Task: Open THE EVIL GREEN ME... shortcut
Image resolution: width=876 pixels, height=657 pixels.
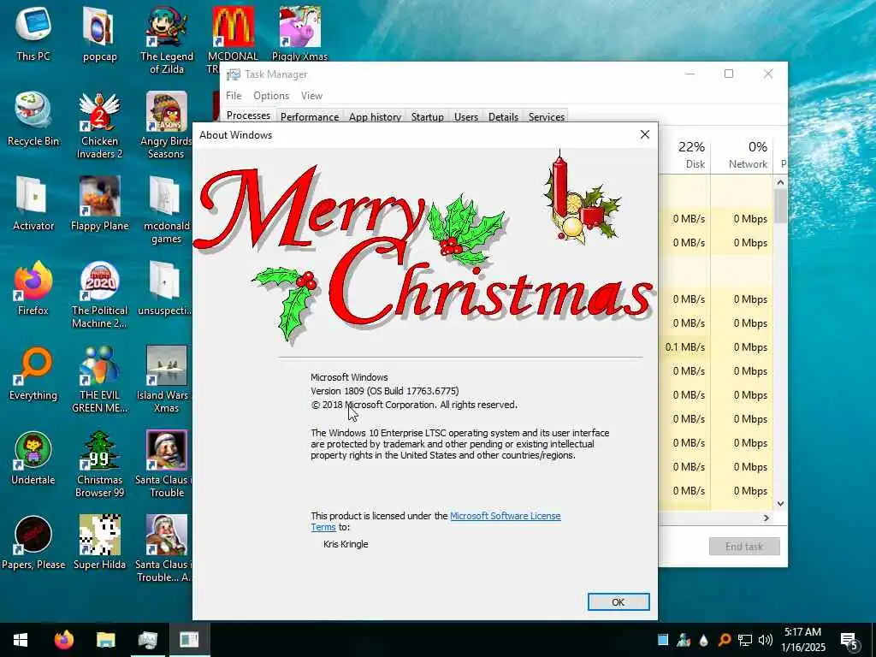Action: (99, 378)
